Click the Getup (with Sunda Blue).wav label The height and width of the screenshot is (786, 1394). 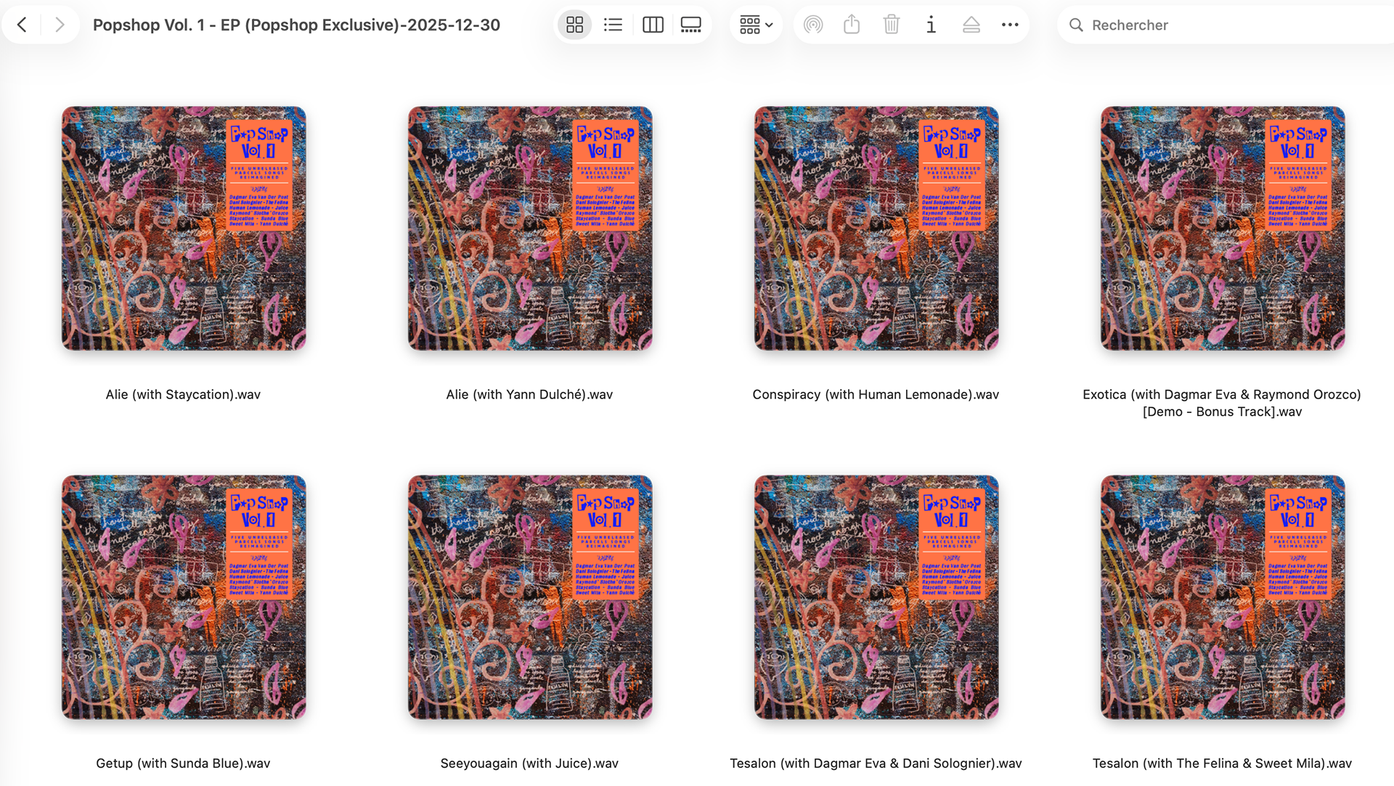pos(183,763)
